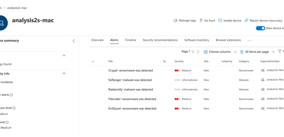Click device icon in Ratatonilly row
The image size is (284, 137).
[x=263, y=89]
